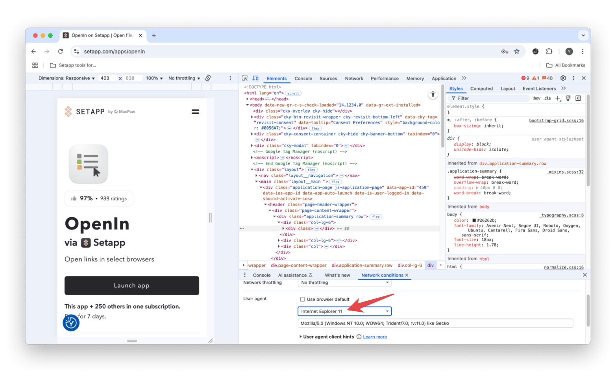Viewport: 614px width, 381px height.
Task: Click the body color swatch #26262b
Action: click(x=474, y=220)
